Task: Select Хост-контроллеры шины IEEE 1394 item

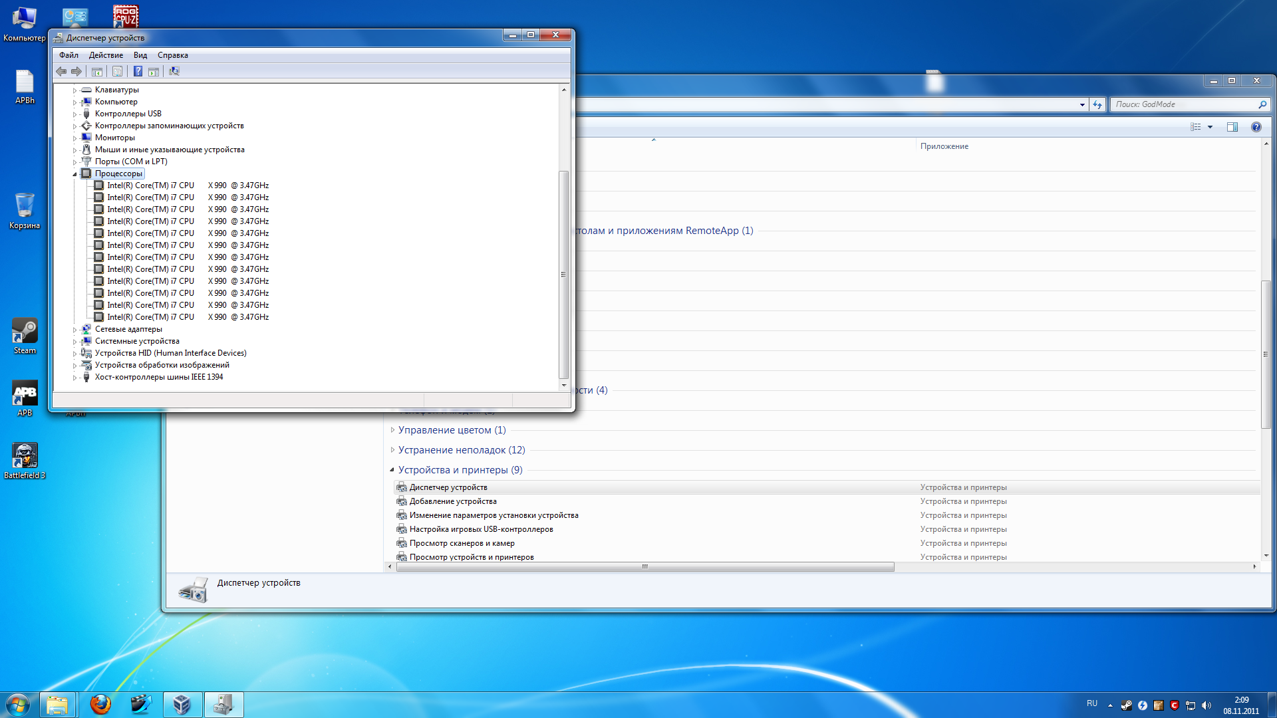Action: pos(159,377)
